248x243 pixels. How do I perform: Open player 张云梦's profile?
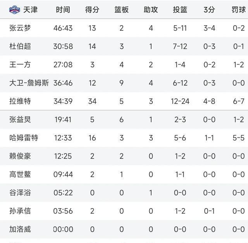[x=20, y=28]
